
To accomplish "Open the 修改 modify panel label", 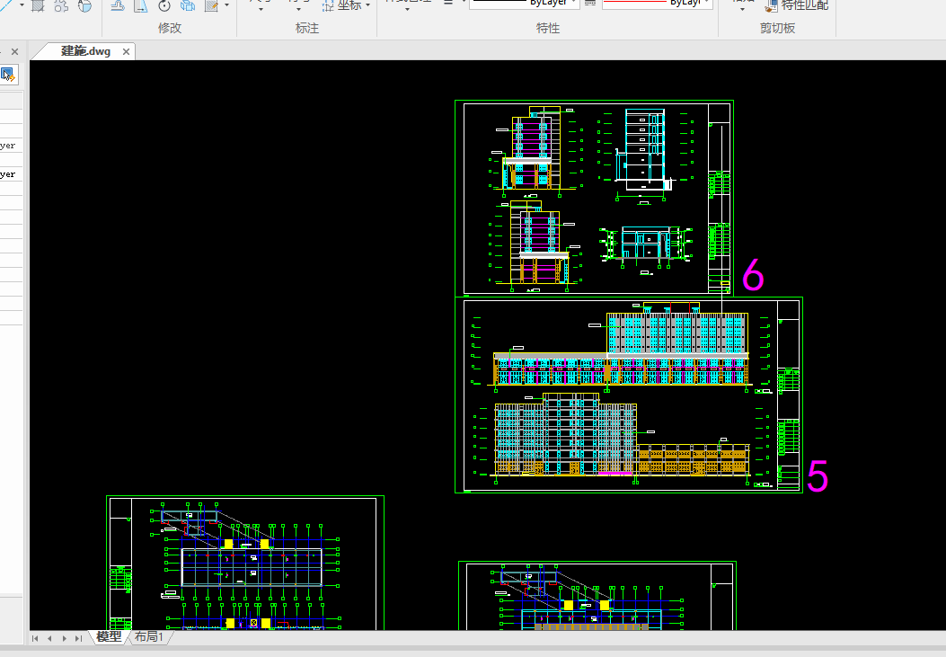I will tap(170, 28).
